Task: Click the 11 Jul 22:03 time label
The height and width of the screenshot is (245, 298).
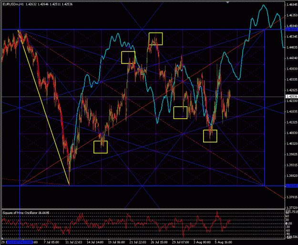Action: [x=74, y=242]
